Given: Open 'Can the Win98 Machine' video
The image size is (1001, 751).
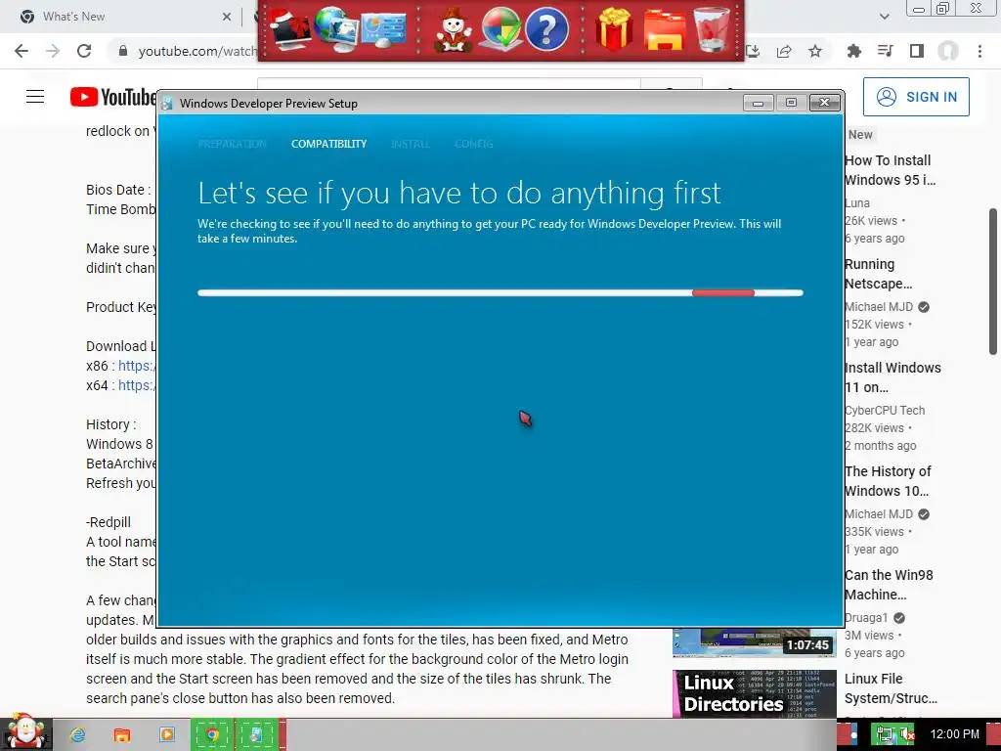Looking at the screenshot, I should (889, 585).
